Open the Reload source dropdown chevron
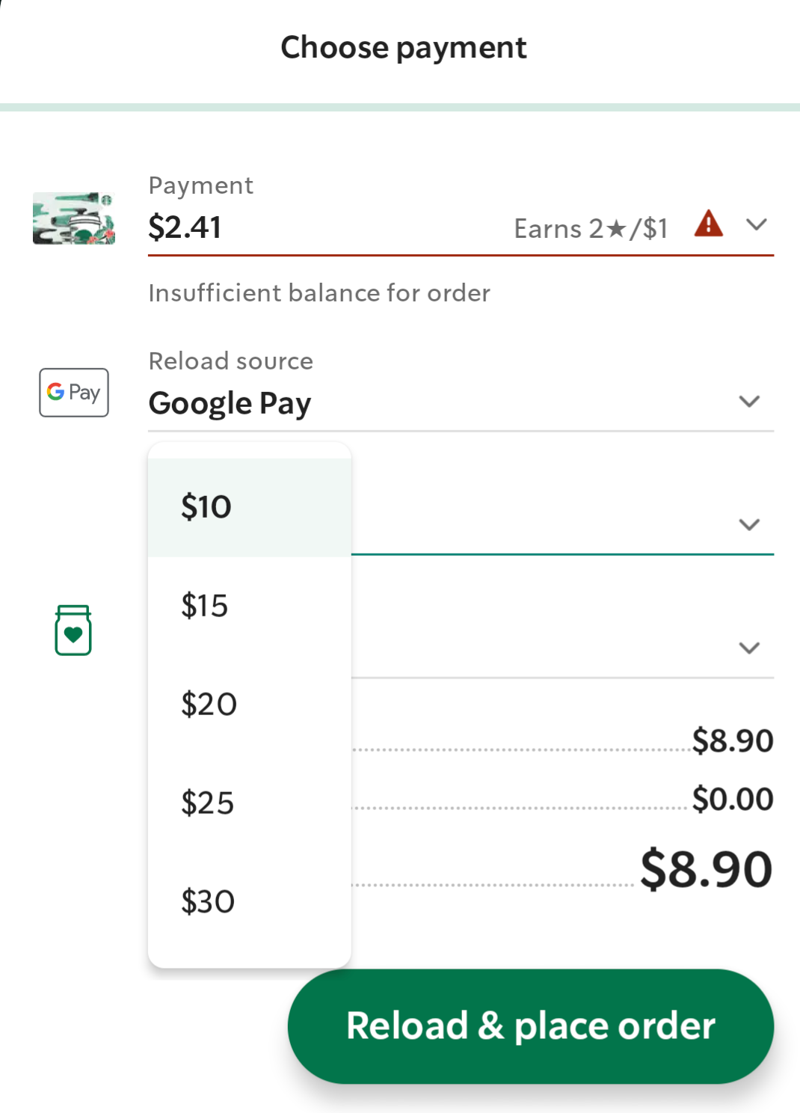800x1113 pixels. tap(749, 402)
